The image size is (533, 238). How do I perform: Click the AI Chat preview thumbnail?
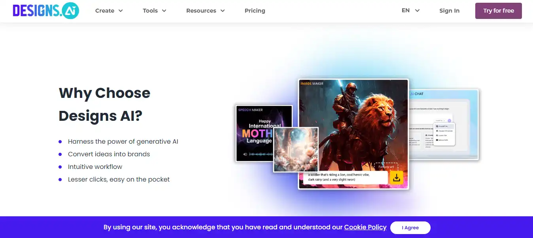[x=443, y=124]
